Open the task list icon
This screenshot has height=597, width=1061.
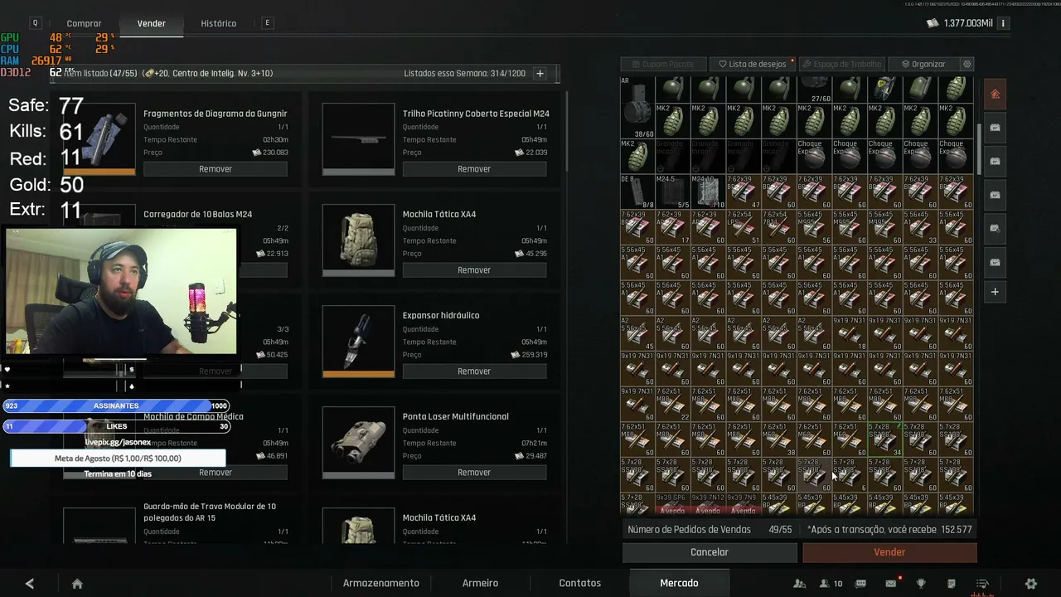coord(982,584)
